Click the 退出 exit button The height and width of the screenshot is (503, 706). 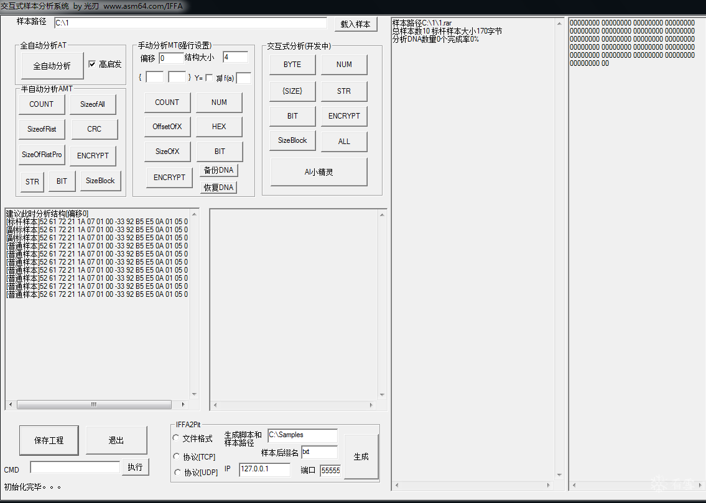(116, 440)
